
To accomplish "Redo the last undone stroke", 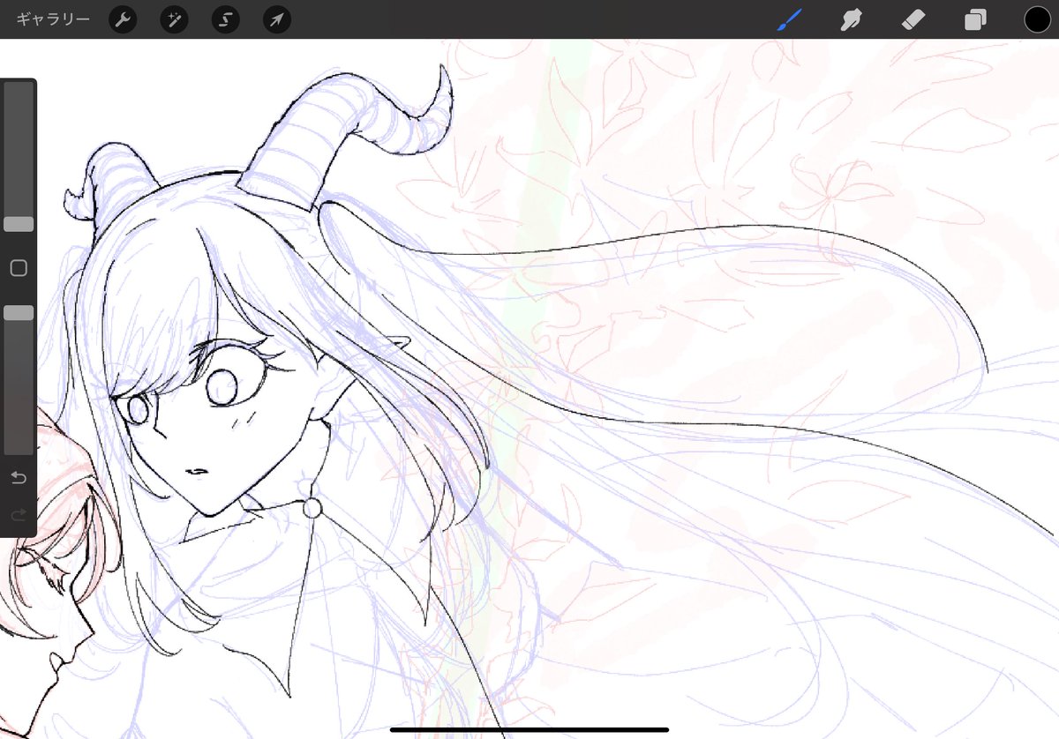I will 19,514.
